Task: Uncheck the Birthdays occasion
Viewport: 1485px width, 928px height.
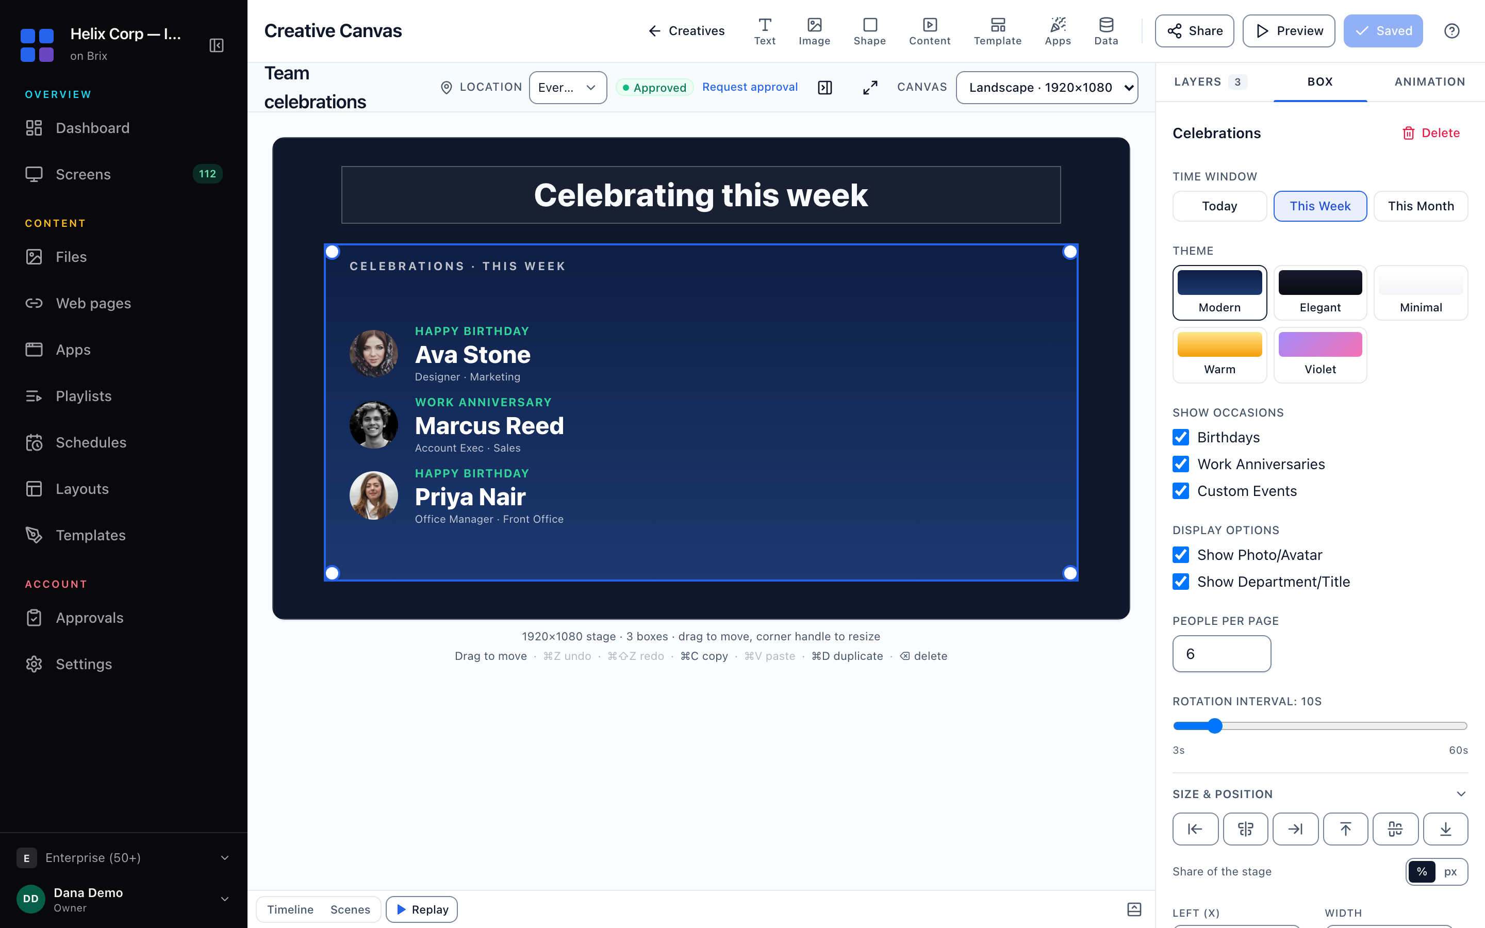Action: pyautogui.click(x=1181, y=437)
